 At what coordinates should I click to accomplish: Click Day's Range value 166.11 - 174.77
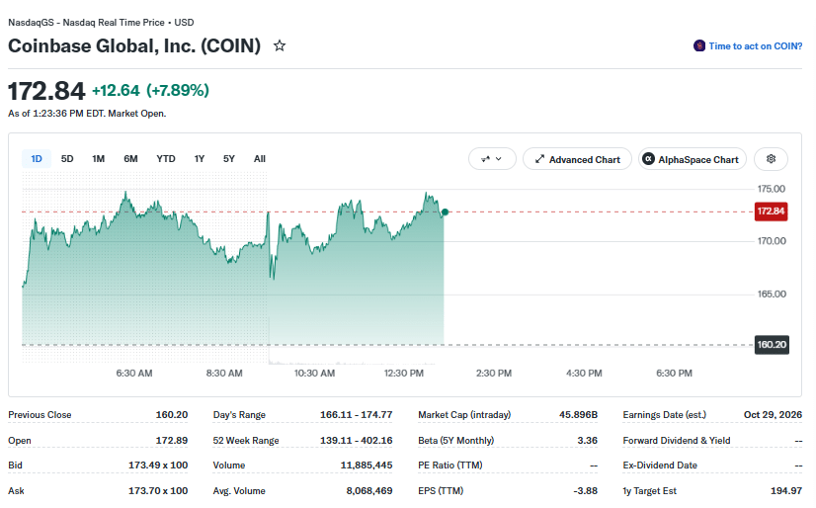click(x=356, y=415)
